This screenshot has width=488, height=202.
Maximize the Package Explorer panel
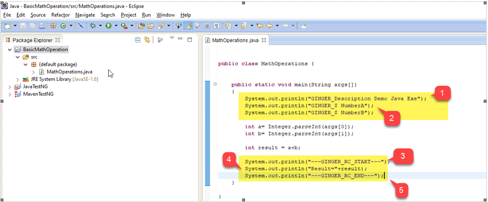(190, 40)
